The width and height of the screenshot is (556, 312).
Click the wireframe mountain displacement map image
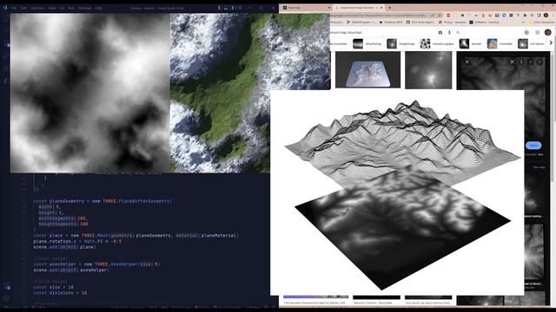[x=397, y=192]
